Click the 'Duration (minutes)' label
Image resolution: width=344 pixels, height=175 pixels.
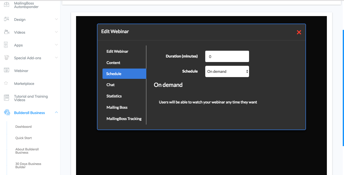pyautogui.click(x=182, y=56)
